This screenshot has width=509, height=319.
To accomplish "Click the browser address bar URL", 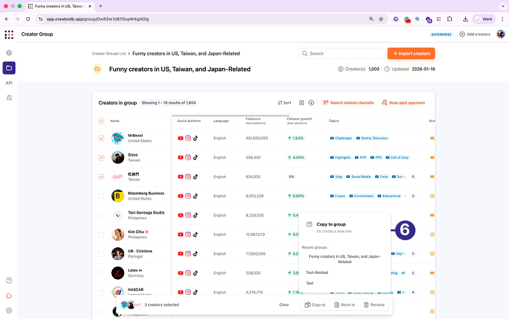I will coord(97,19).
